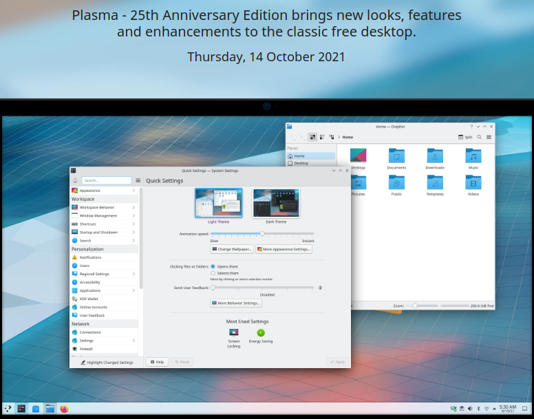The width and height of the screenshot is (534, 419).
Task: Adjust the Dolphin Zoom slider
Action: click(422, 305)
